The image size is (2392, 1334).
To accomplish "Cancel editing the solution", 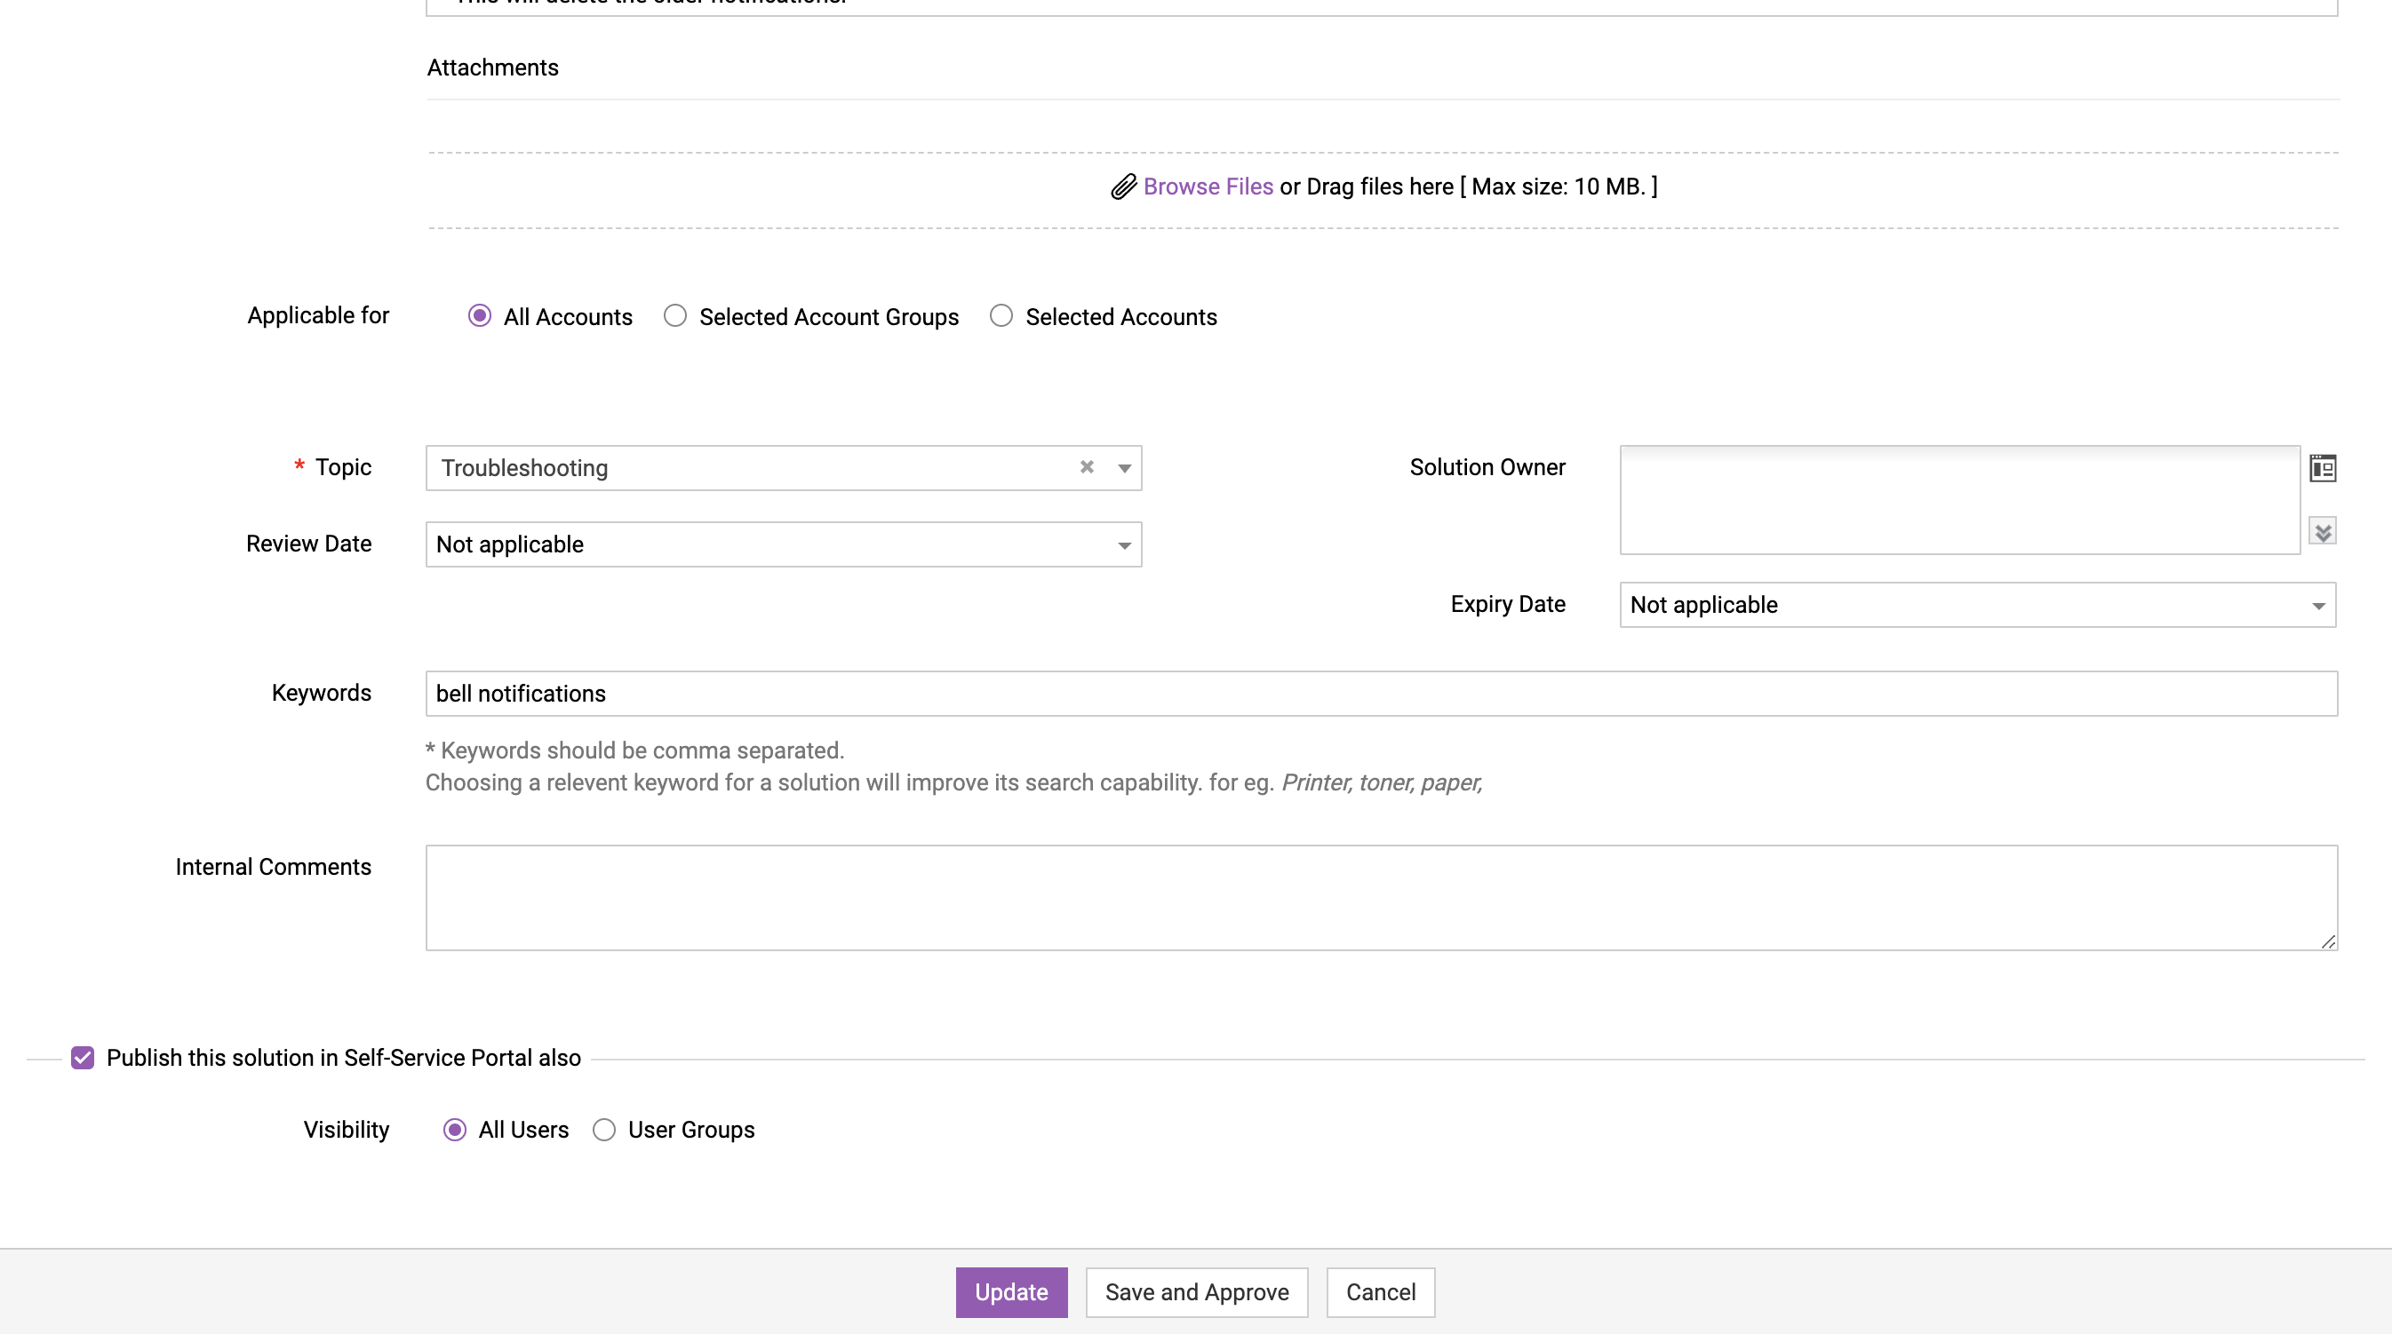I will [x=1380, y=1292].
